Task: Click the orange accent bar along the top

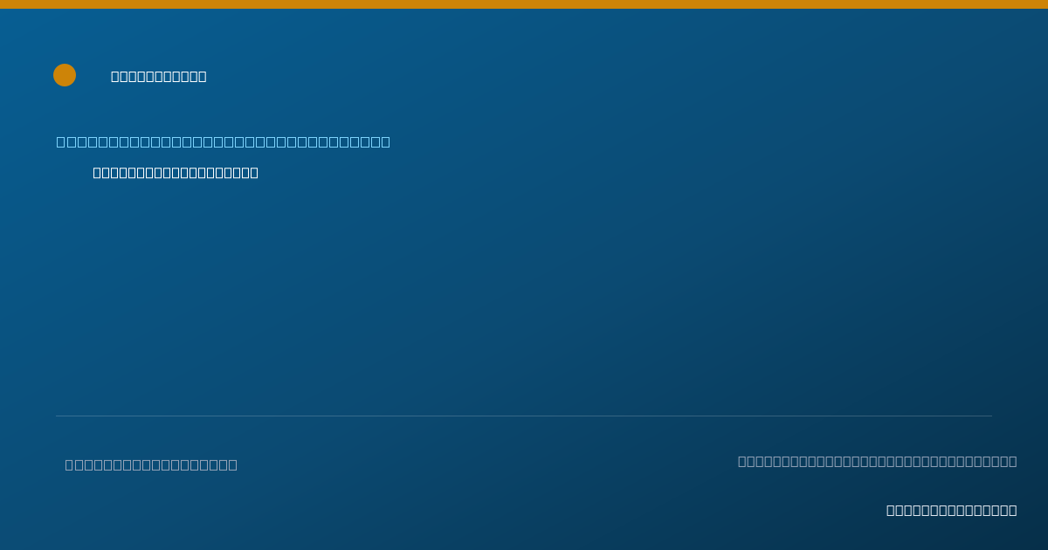Action: coord(524,4)
